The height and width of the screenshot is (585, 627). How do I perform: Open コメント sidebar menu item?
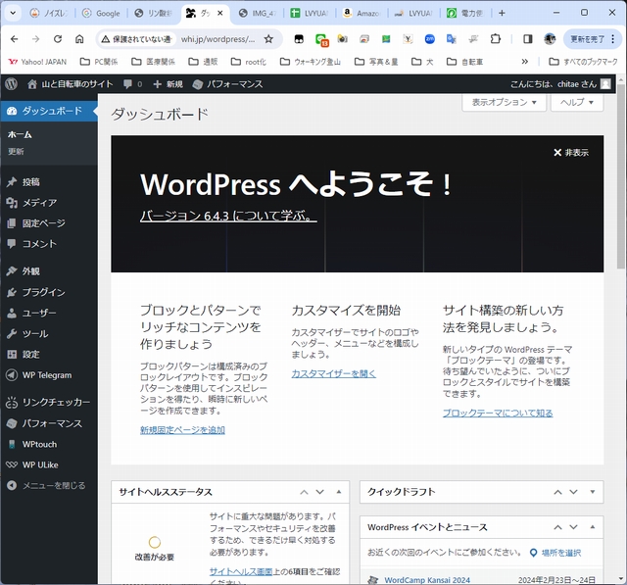[x=49, y=244]
